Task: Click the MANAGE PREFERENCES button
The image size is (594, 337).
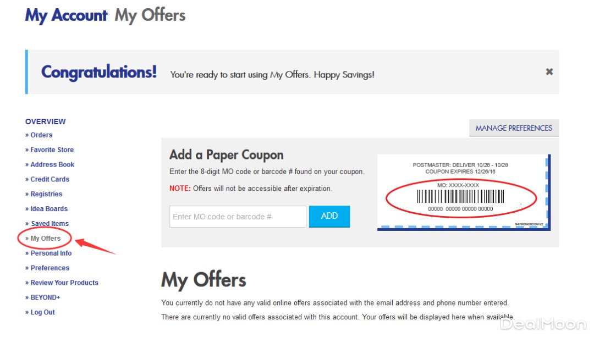Action: 514,128
